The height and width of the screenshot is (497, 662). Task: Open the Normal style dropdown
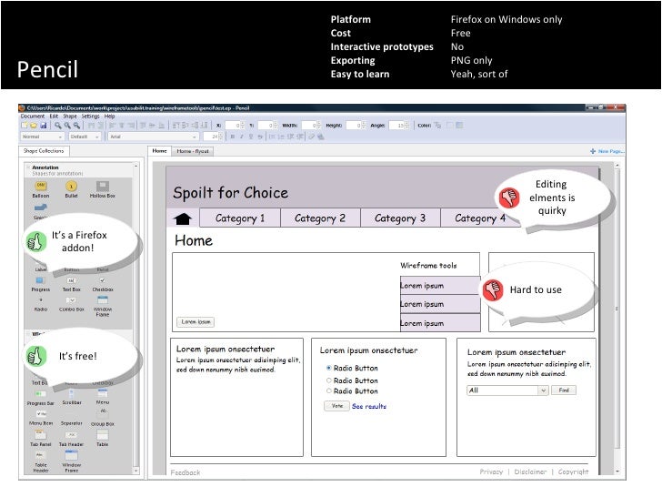[42, 137]
